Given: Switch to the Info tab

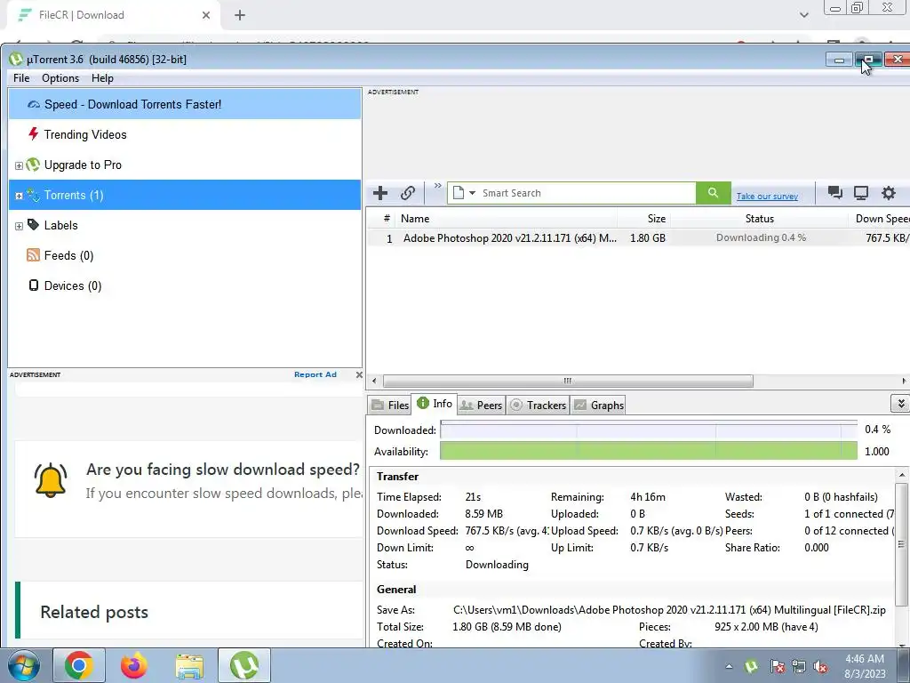Looking at the screenshot, I should 435,403.
